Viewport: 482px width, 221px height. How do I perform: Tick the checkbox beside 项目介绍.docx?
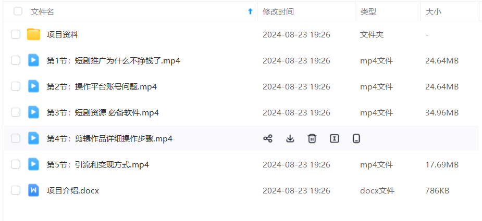pyautogui.click(x=16, y=191)
